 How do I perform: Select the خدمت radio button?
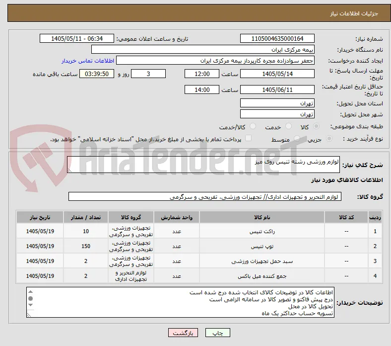(288, 126)
